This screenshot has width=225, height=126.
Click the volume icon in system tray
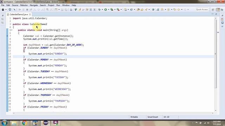tap(208, 123)
